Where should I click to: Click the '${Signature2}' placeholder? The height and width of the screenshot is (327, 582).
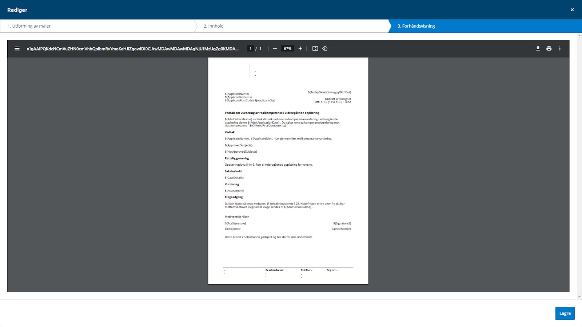tap(342, 223)
